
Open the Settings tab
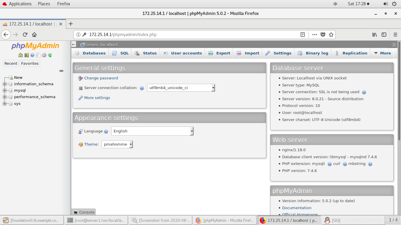(278, 53)
